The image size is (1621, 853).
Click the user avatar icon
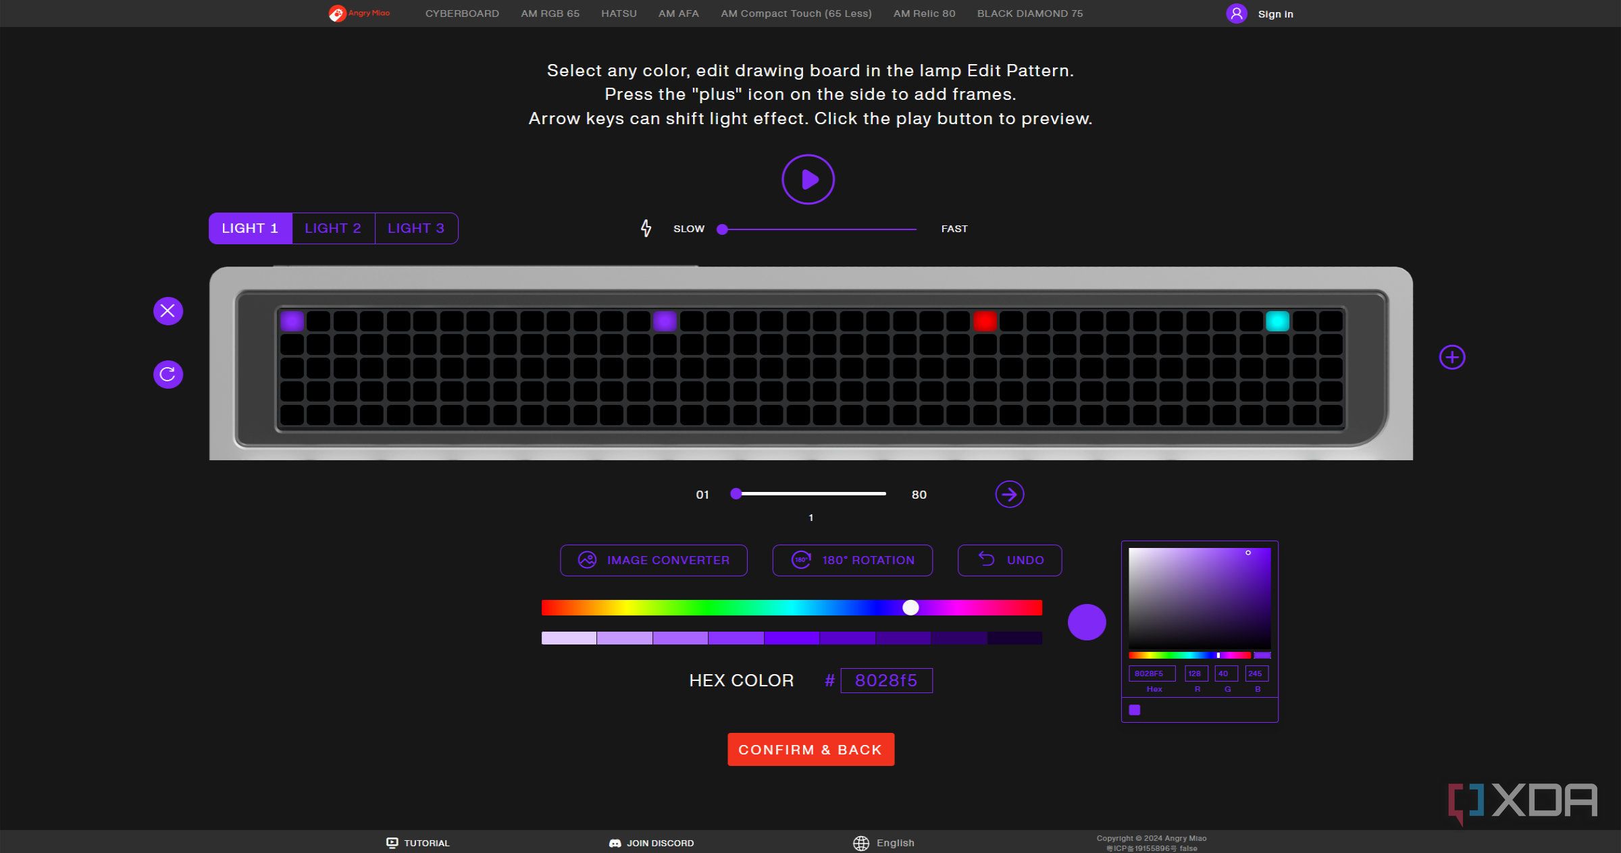[x=1236, y=13]
